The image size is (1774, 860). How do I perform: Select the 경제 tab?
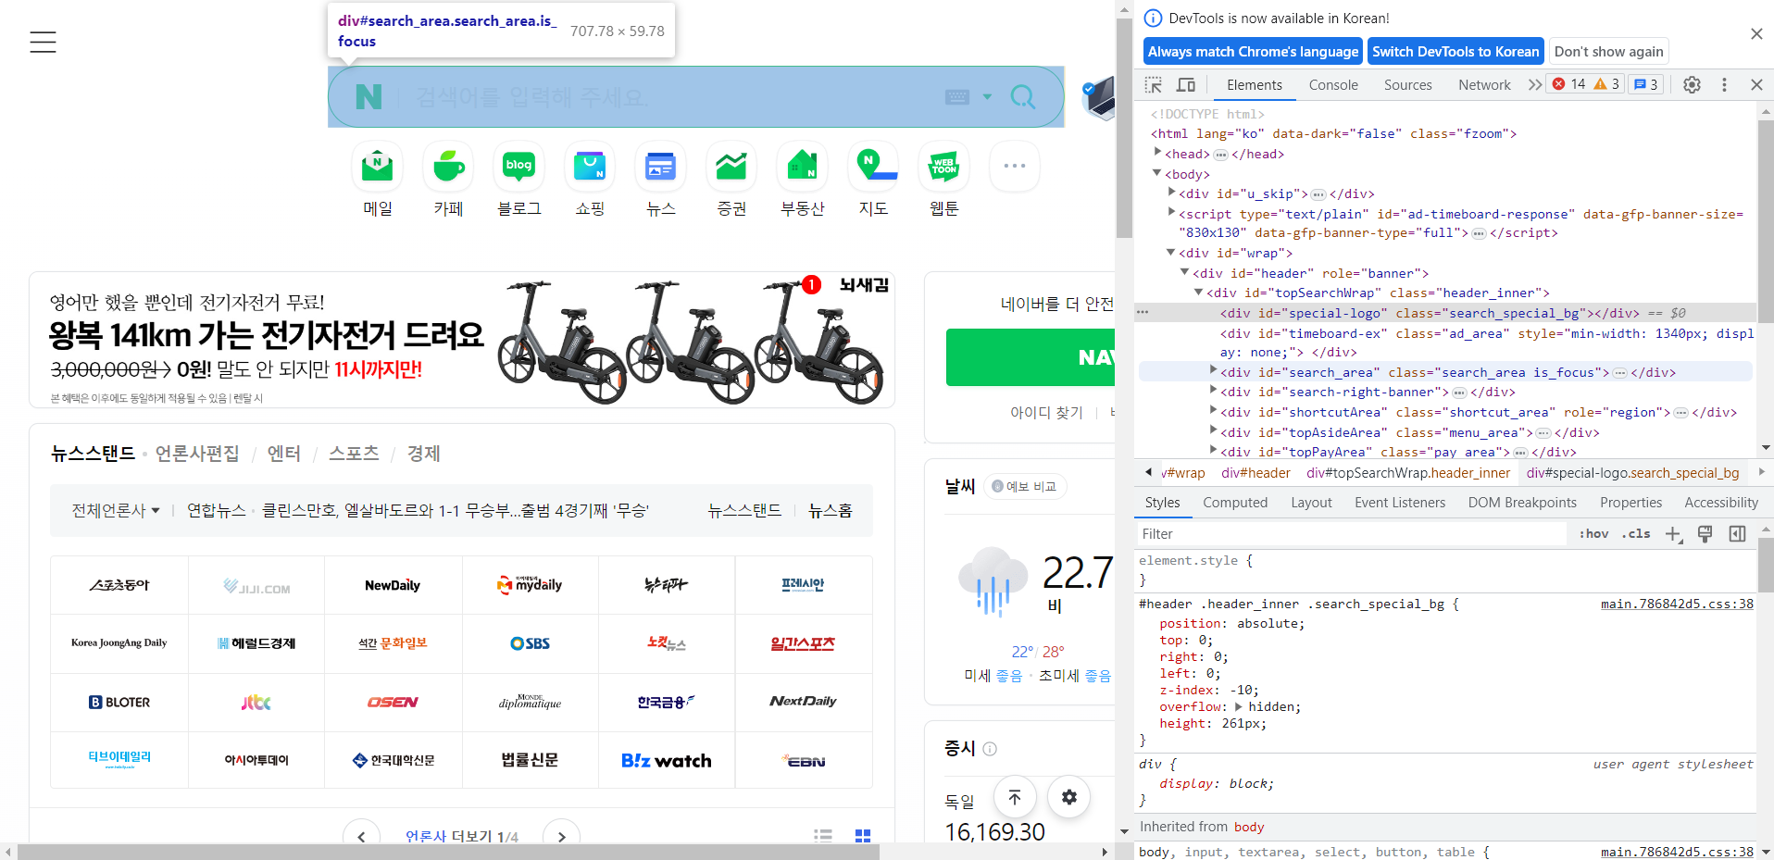pyautogui.click(x=424, y=454)
